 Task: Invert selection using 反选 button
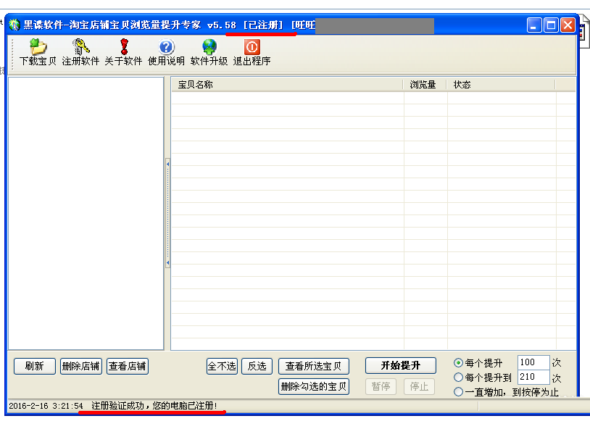click(257, 366)
